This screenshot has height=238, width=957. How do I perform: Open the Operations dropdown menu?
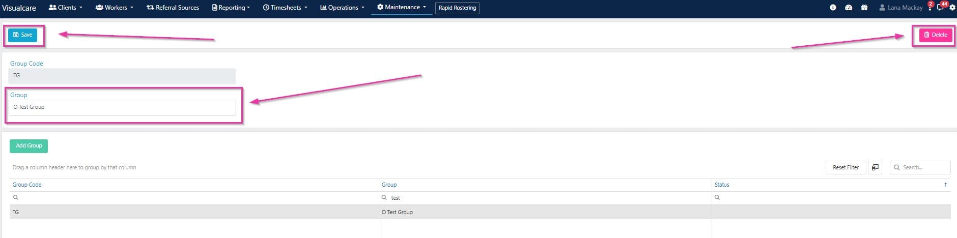(342, 8)
